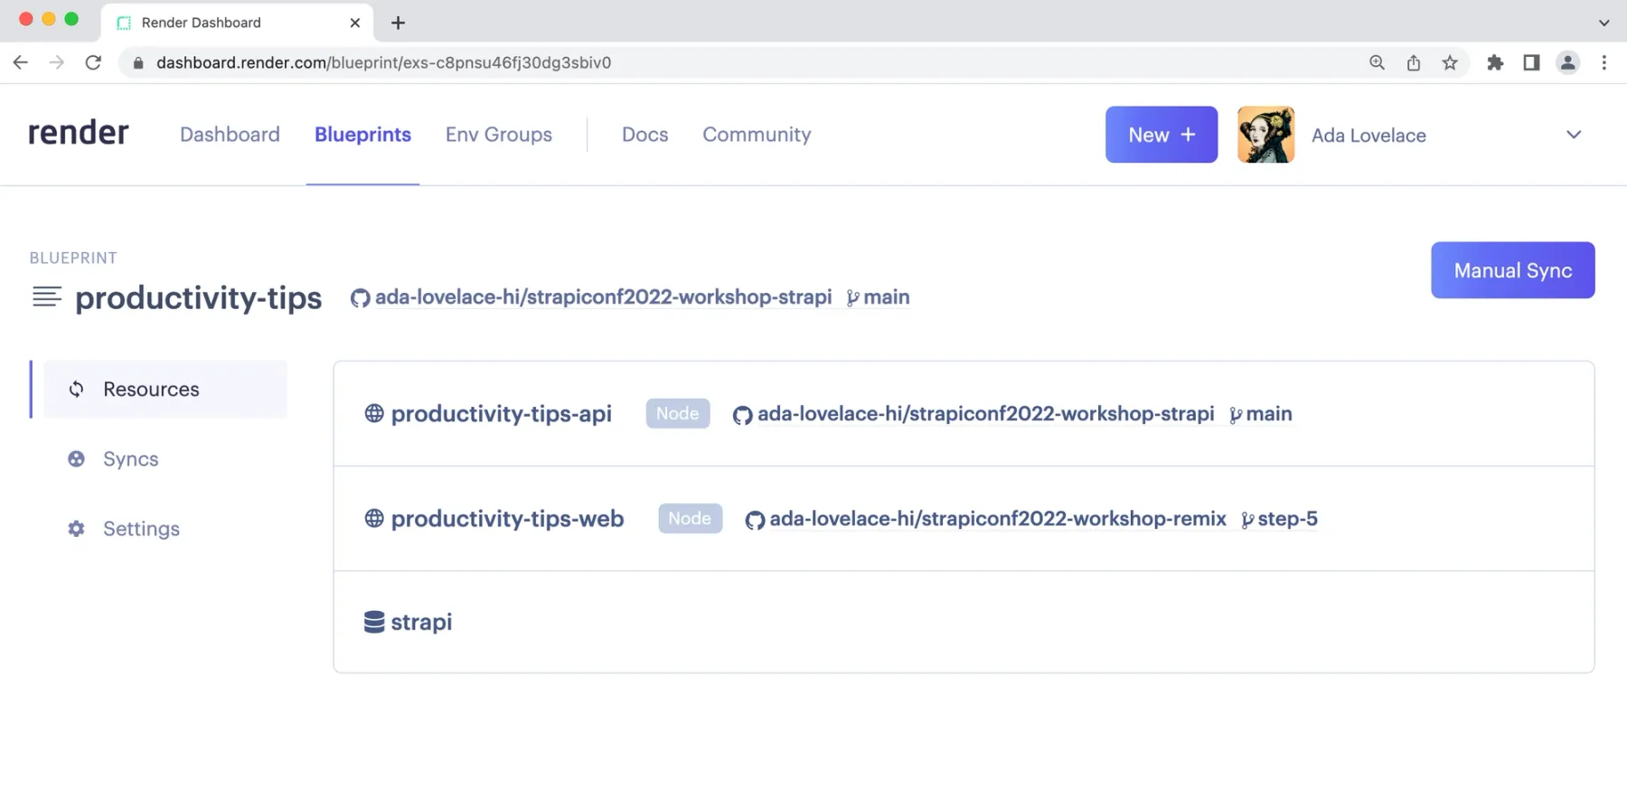
Task: Click the Node badge on productivity-tips-web
Action: click(690, 518)
